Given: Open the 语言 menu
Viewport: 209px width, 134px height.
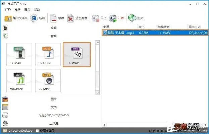Looking at the screenshot, I should (27, 10).
